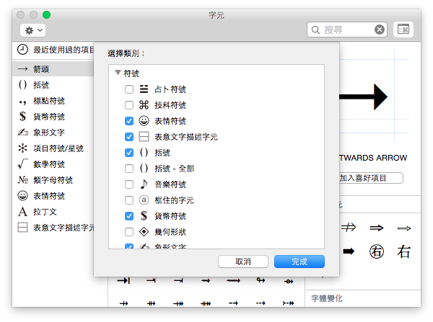
Task: Select the circled 右 character
Action: point(377,251)
